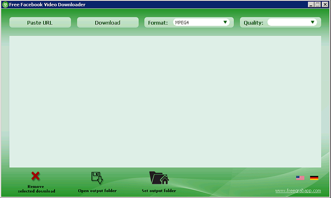Click the Paste URL button
Viewport: 331px width, 198px height.
click(x=40, y=23)
